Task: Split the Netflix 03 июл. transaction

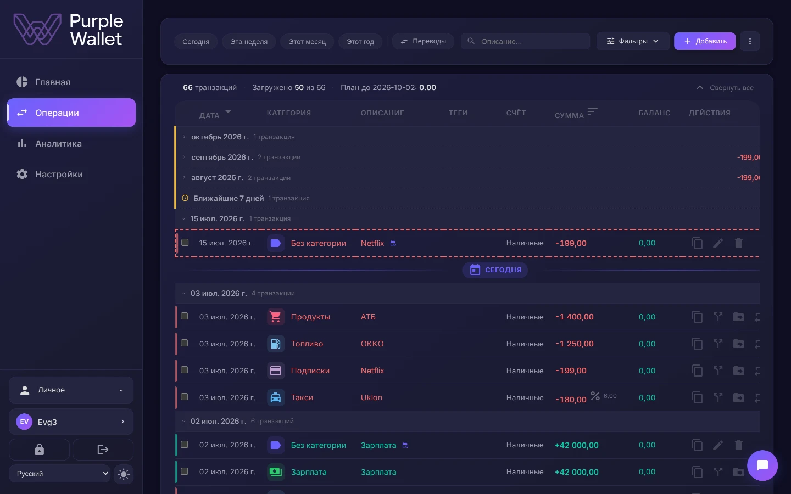Action: 718,370
